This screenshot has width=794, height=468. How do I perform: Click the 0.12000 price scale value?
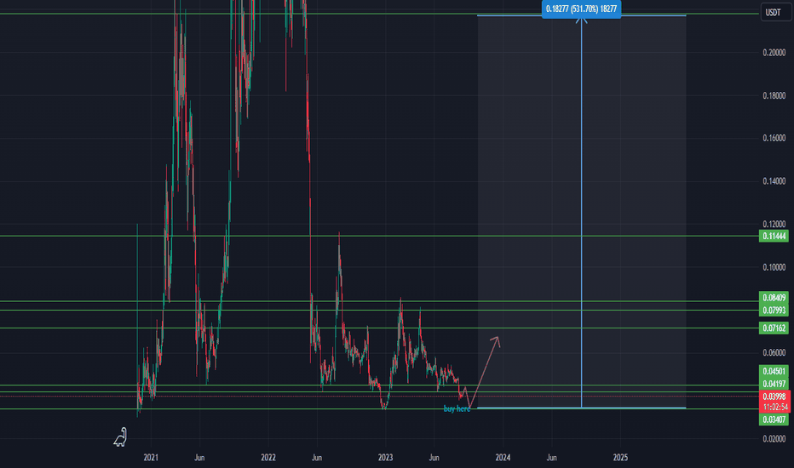coord(774,224)
